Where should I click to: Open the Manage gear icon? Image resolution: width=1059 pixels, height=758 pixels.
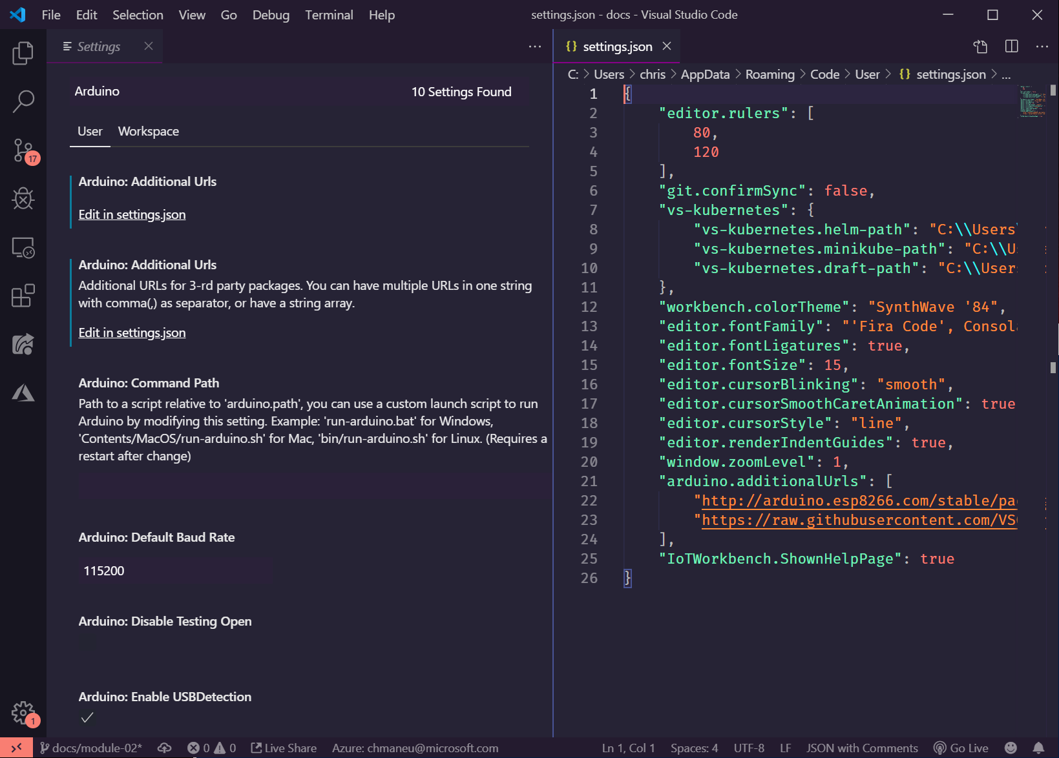[25, 714]
